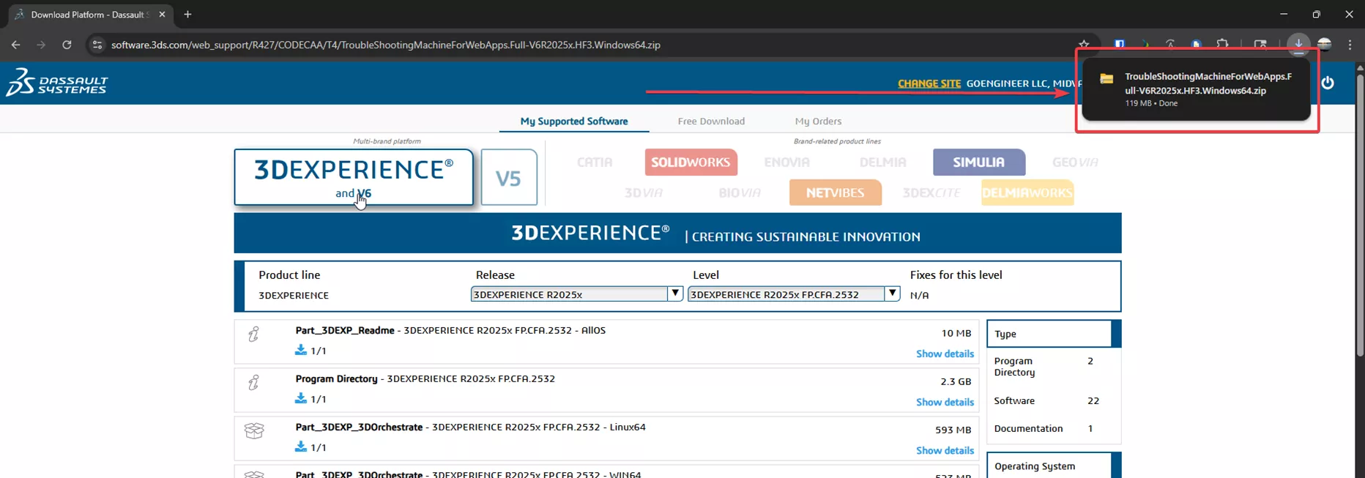Viewport: 1365px width, 478px height.
Task: Select the V5 platform button
Action: [x=509, y=177]
